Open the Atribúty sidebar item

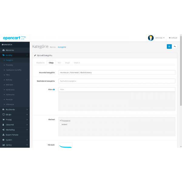(x=9, y=80)
